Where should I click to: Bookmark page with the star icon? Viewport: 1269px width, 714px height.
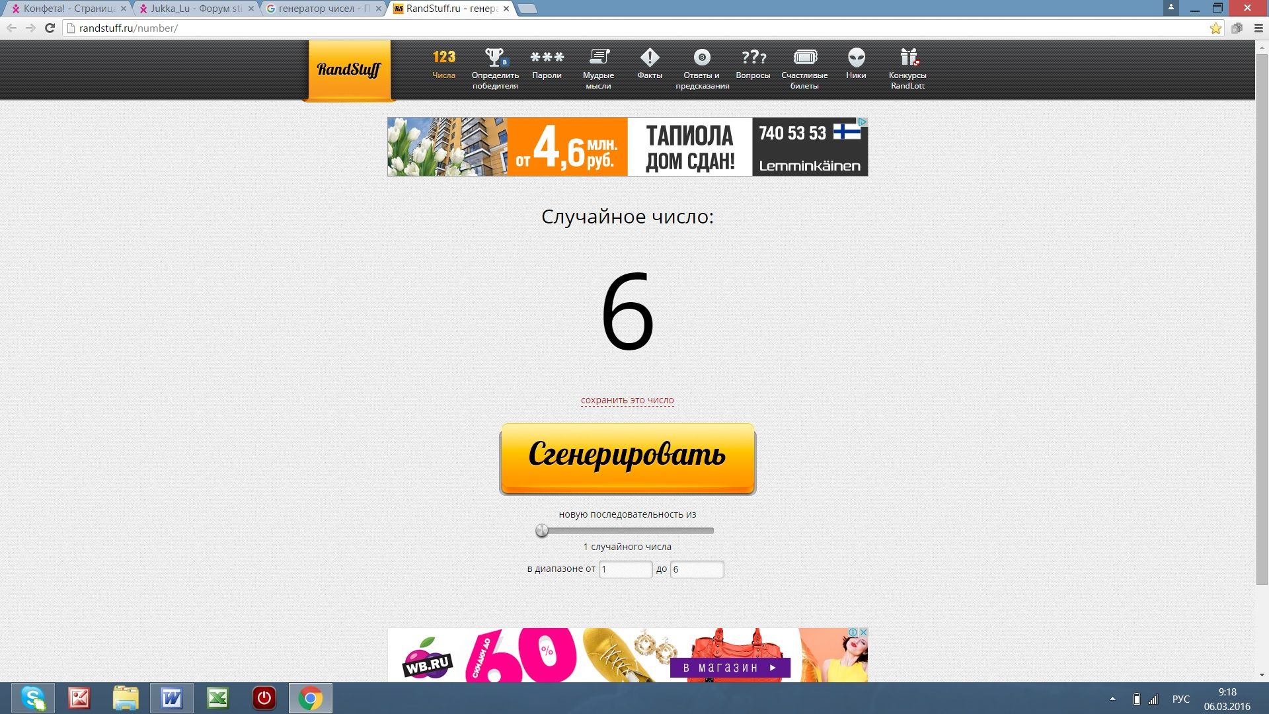click(1215, 28)
